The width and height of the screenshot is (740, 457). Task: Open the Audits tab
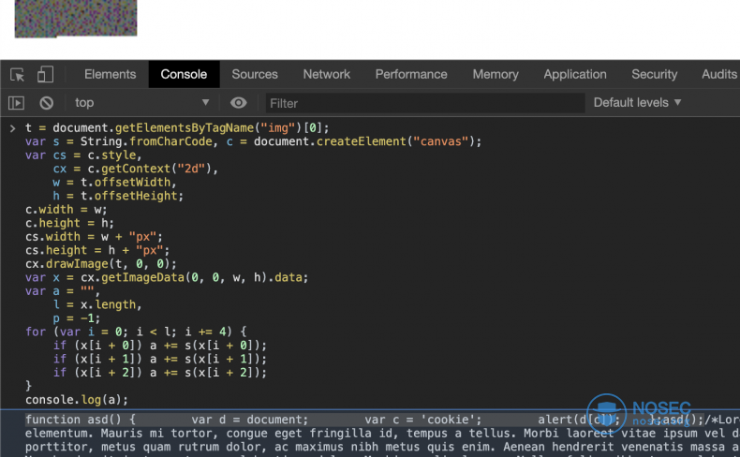(x=718, y=74)
